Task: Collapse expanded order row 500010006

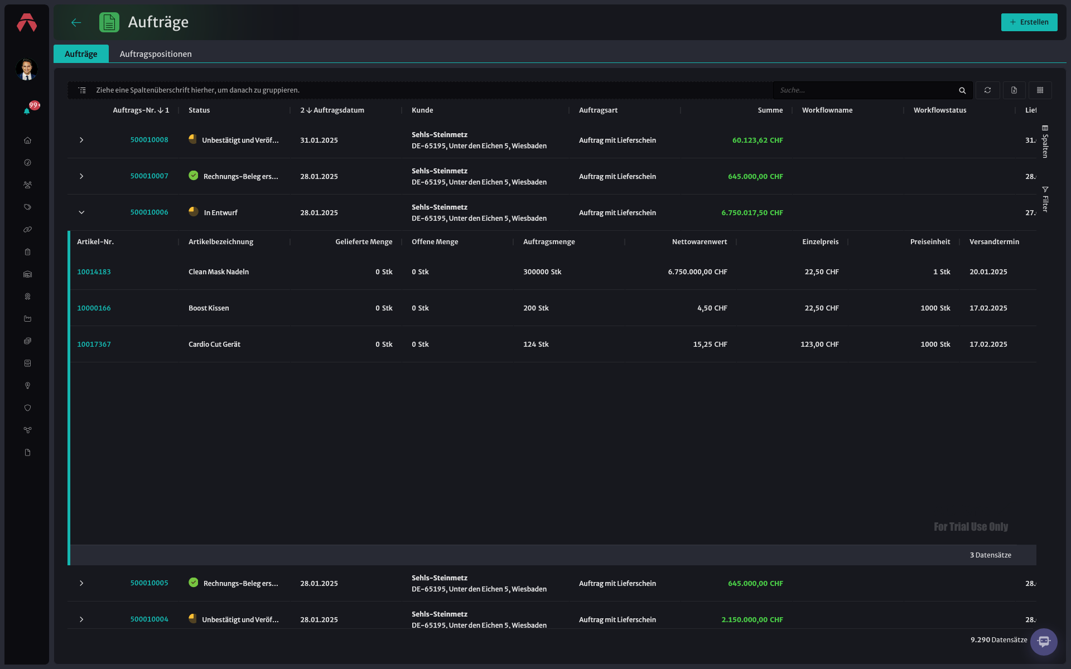Action: [x=81, y=212]
